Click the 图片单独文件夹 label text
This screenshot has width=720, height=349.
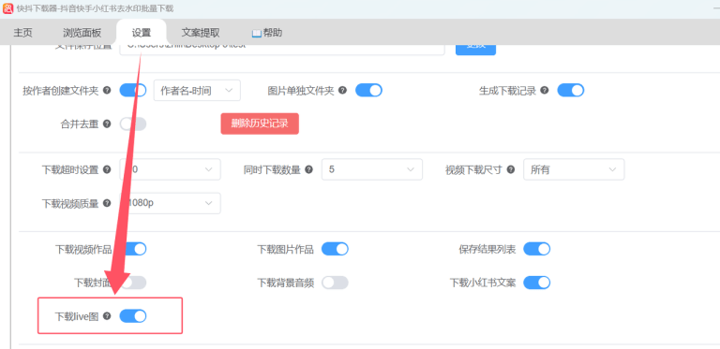(301, 91)
